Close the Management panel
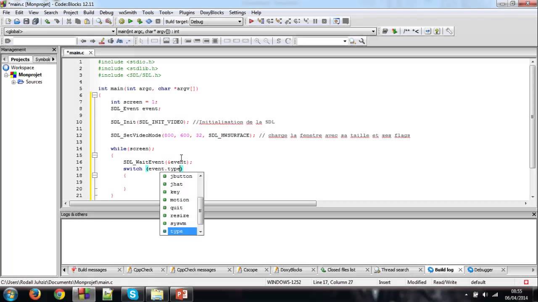 [x=54, y=49]
